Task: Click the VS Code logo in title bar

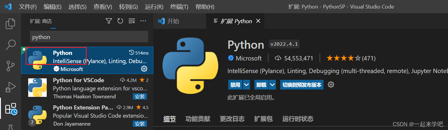Action: (x=8, y=6)
